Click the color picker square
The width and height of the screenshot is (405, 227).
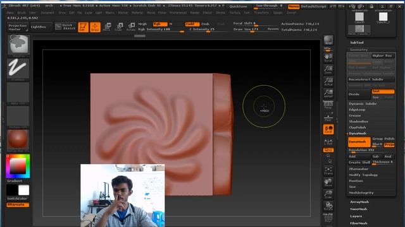18,166
